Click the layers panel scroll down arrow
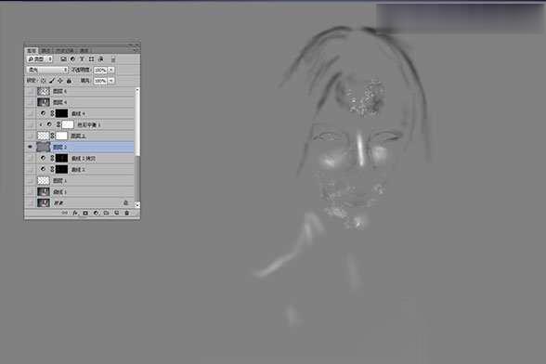The image size is (546, 364). tap(137, 205)
